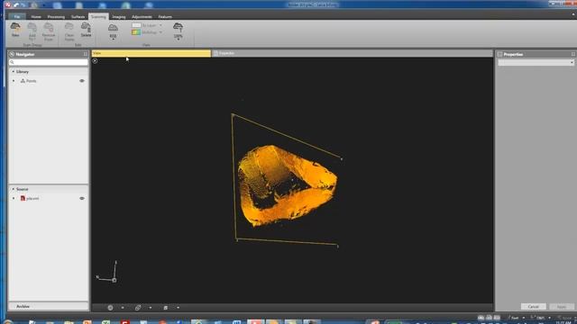Click the Apply button in Properties
This screenshot has width=577, height=324.
point(562,306)
